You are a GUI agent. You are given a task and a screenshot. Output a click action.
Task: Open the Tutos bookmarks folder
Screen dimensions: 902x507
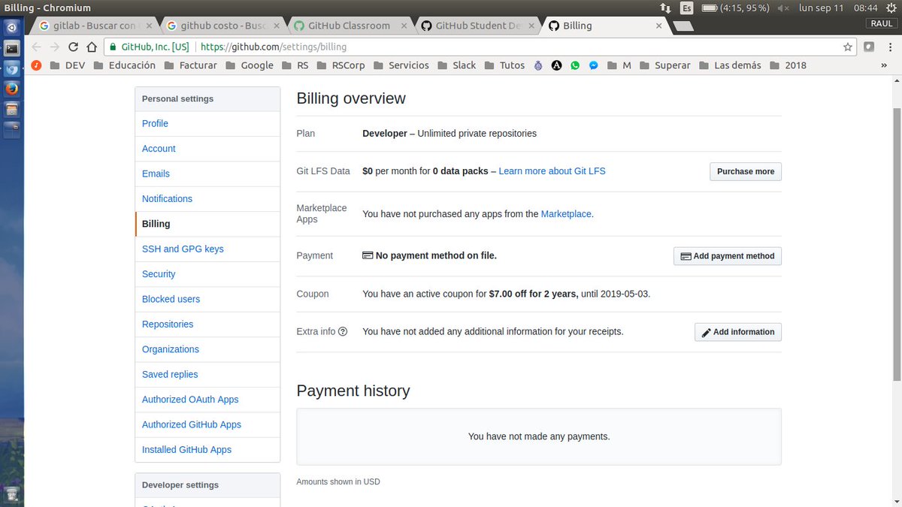point(504,65)
